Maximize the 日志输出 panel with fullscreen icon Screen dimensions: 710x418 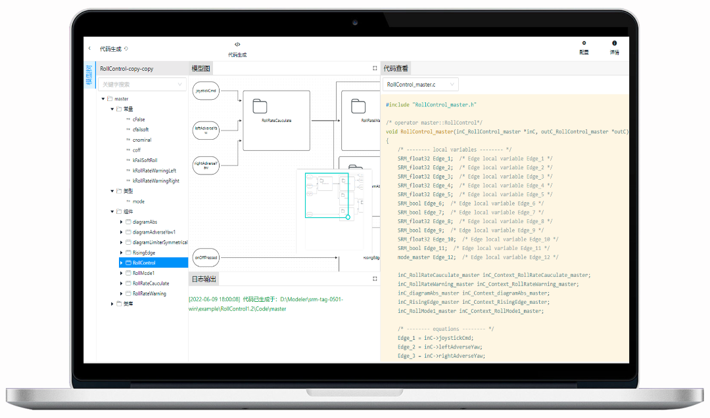tap(375, 278)
